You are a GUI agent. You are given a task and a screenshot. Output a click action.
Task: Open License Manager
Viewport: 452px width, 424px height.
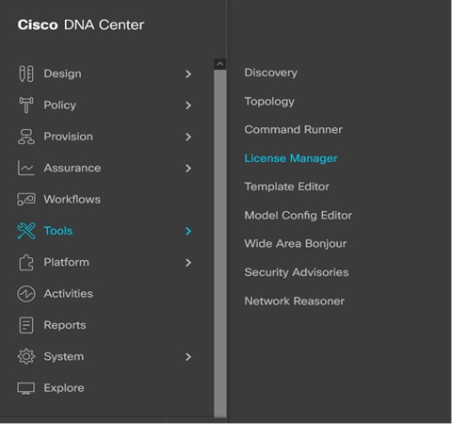tap(291, 158)
